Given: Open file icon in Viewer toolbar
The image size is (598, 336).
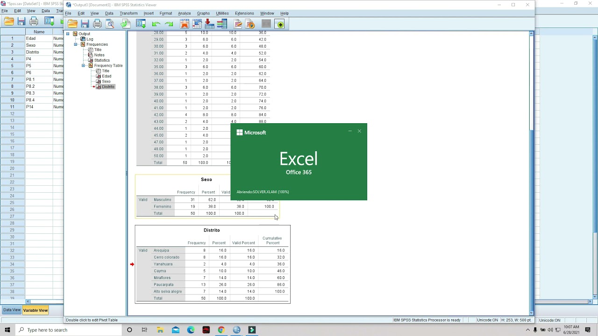Looking at the screenshot, I should pos(72,24).
